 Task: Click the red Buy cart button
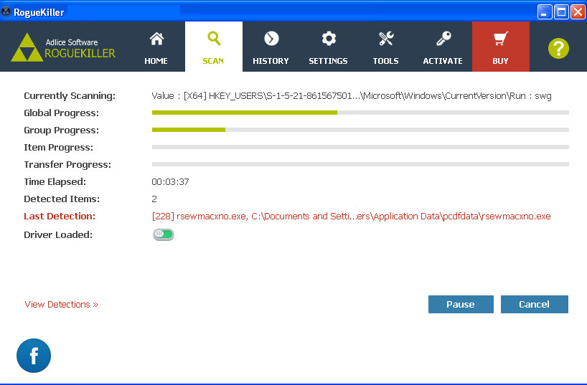pos(500,47)
